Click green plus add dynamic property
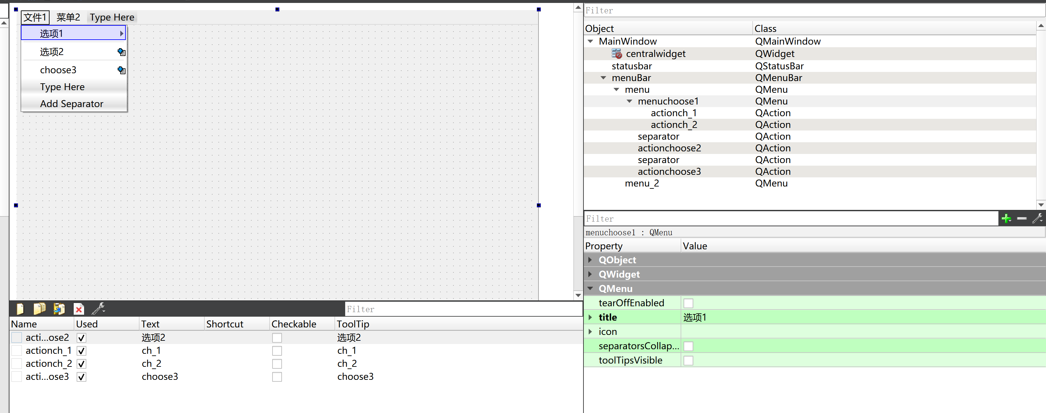The image size is (1046, 413). click(x=1006, y=219)
